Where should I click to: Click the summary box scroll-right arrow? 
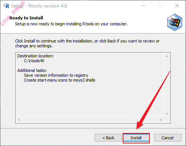tap(161, 120)
